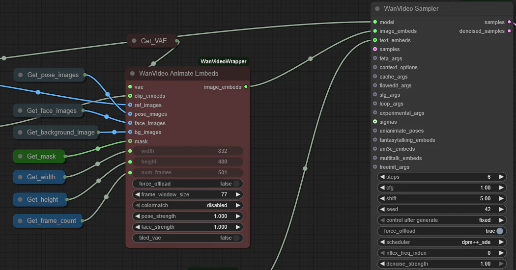Click the face_strength value 1.000

221,227
